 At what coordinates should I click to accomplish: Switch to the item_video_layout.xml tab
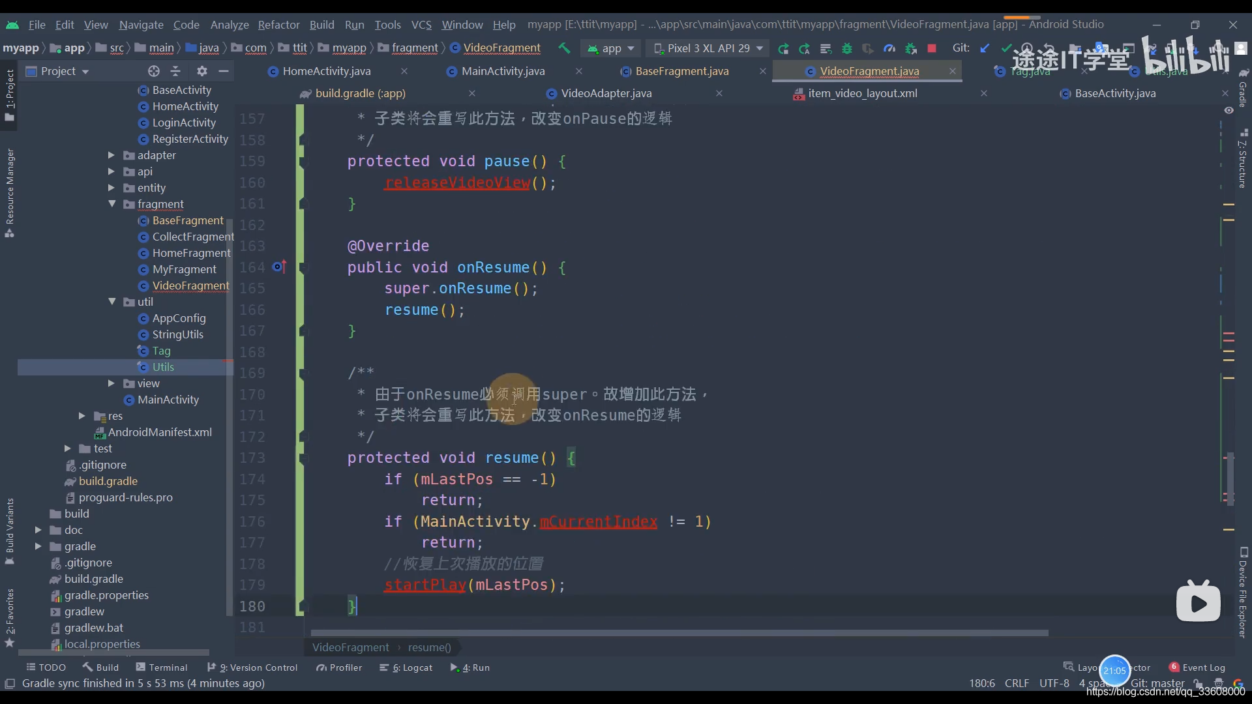tap(862, 93)
